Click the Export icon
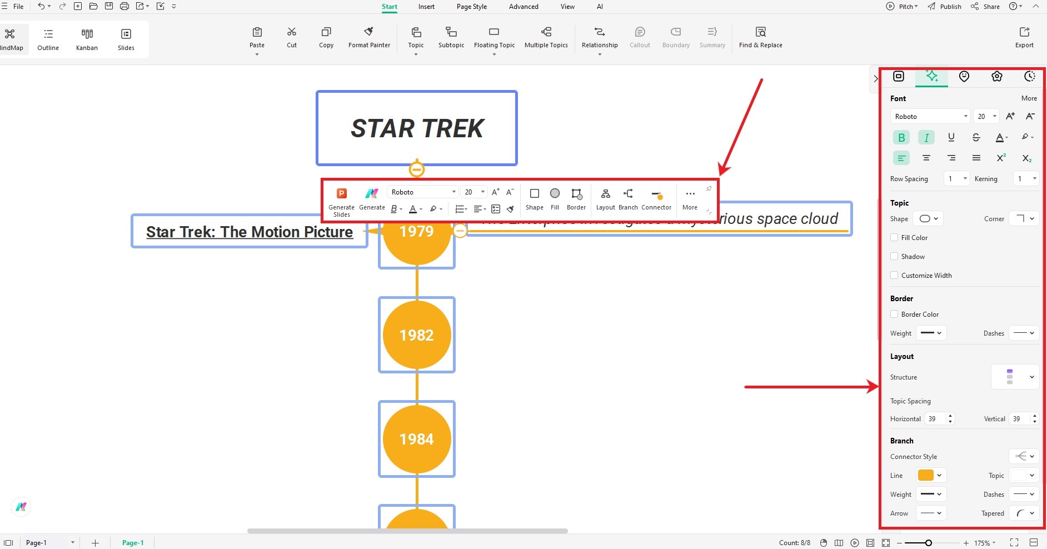1047x549 pixels. click(x=1024, y=32)
